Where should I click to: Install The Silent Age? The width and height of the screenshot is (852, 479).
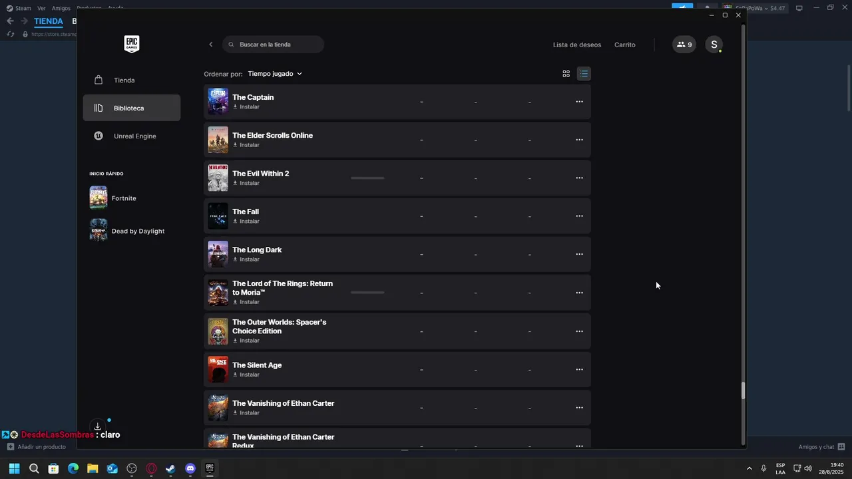coord(246,375)
